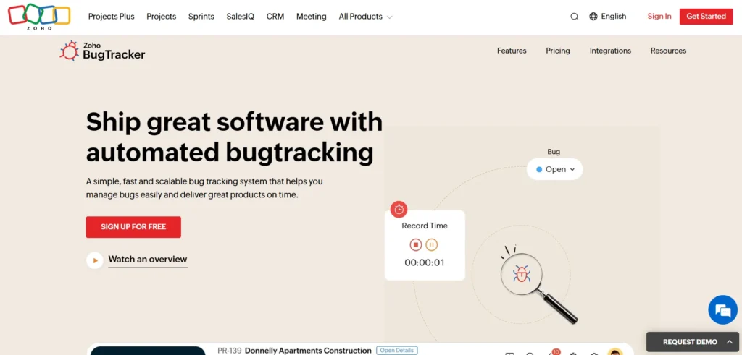Click the Zoho logo
Screen dimensions: 742x355
[x=39, y=17]
